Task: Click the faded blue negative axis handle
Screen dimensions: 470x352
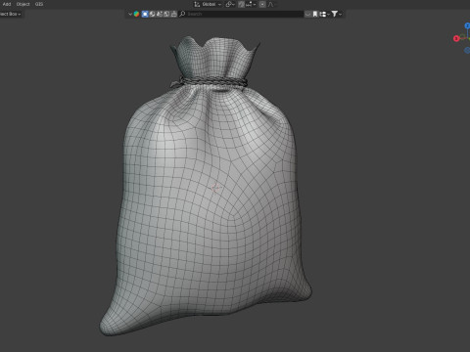Action: [467, 50]
